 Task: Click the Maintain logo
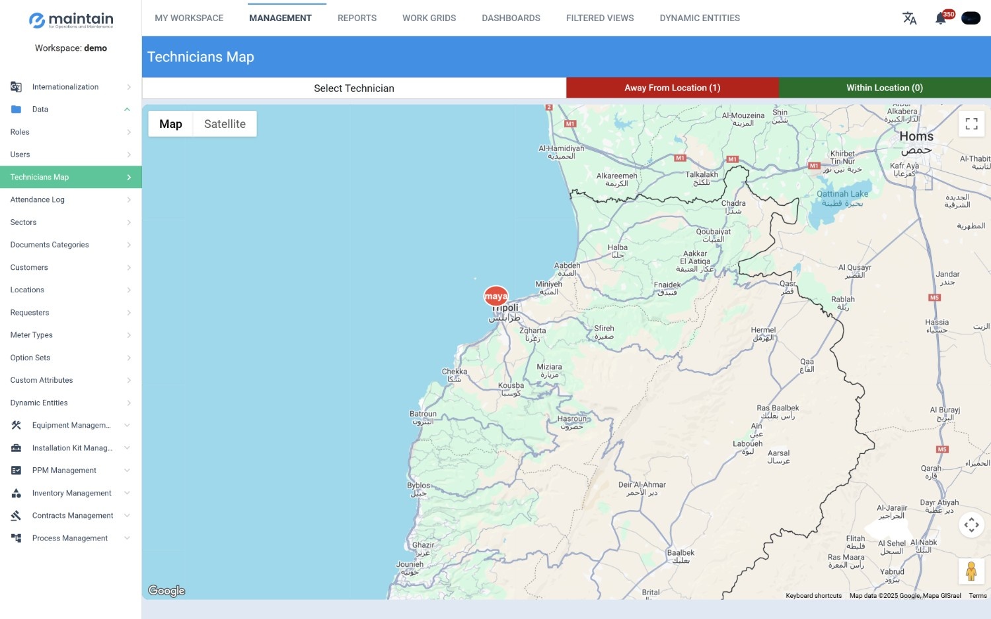tap(71, 20)
